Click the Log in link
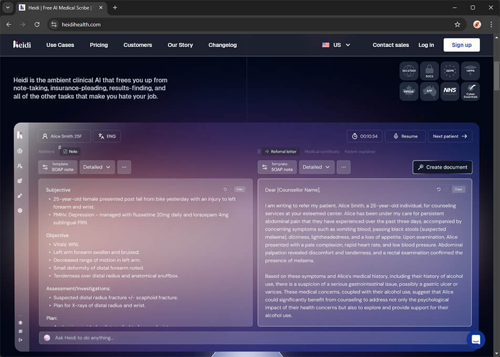Image resolution: width=500 pixels, height=357 pixels. point(426,45)
